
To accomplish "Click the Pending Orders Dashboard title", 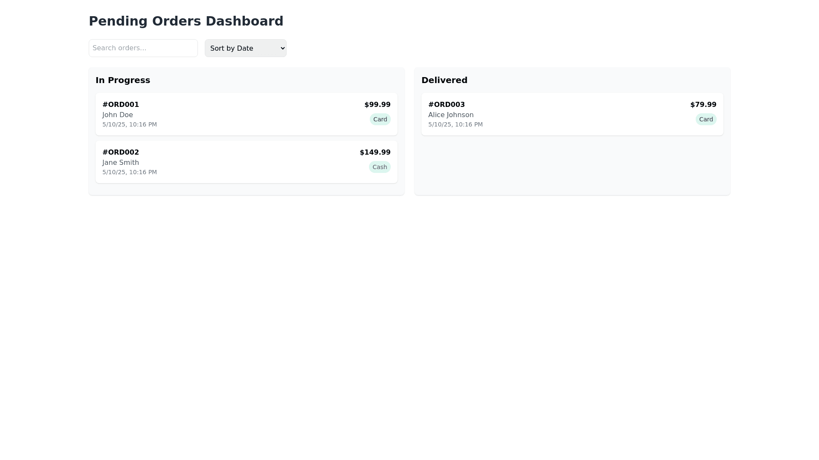I will tap(186, 21).
